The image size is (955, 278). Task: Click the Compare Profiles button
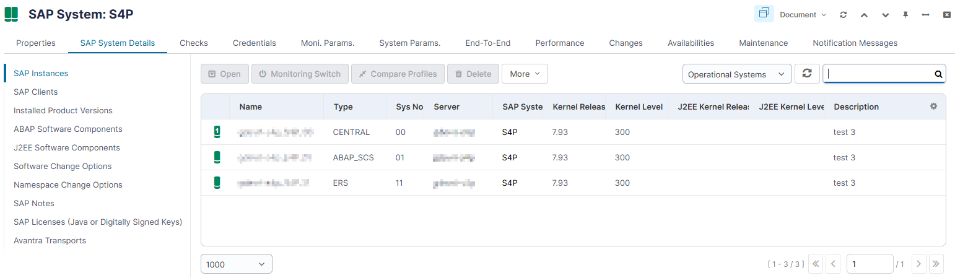(x=398, y=74)
